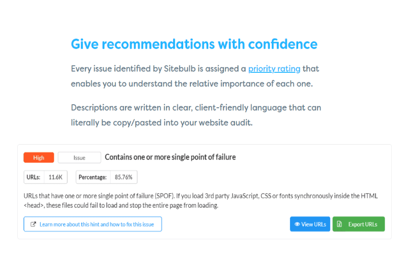Click the spreadsheet icon on Export URLs
This screenshot has width=405, height=268.
click(339, 224)
